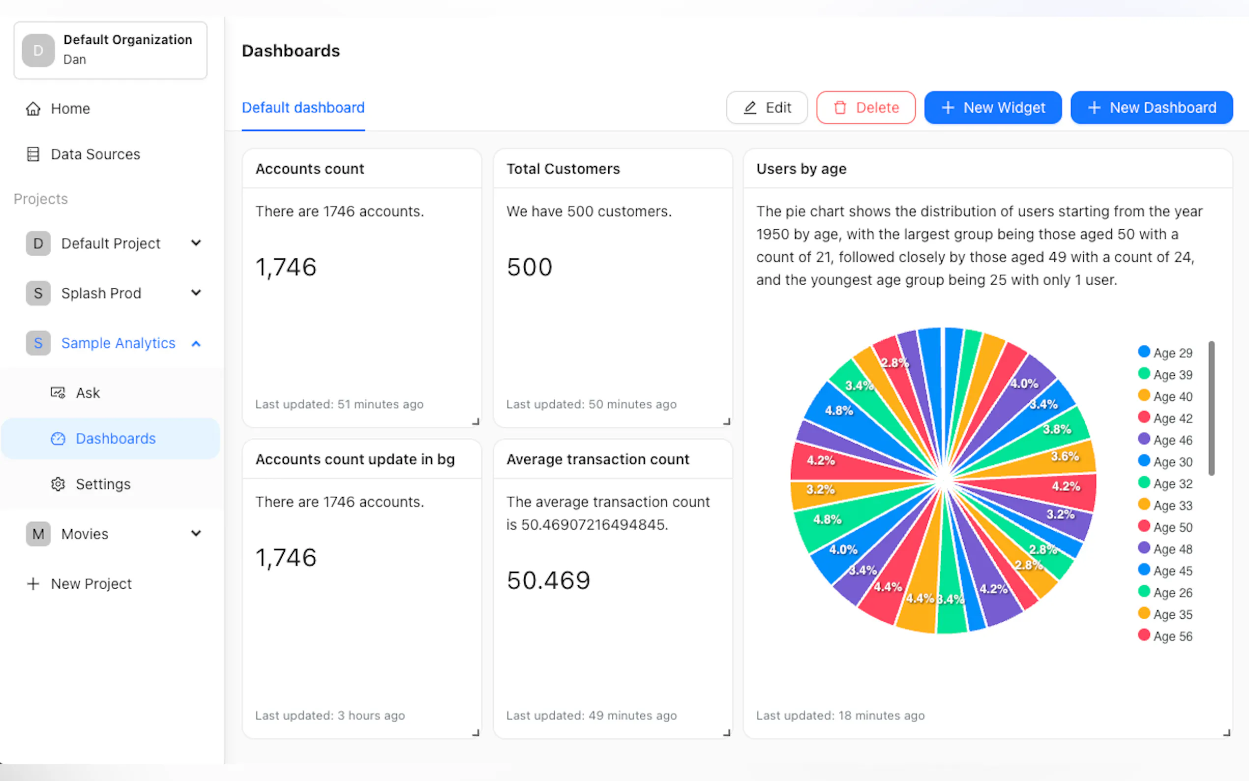Click the Dashboards gauge icon

click(x=58, y=439)
